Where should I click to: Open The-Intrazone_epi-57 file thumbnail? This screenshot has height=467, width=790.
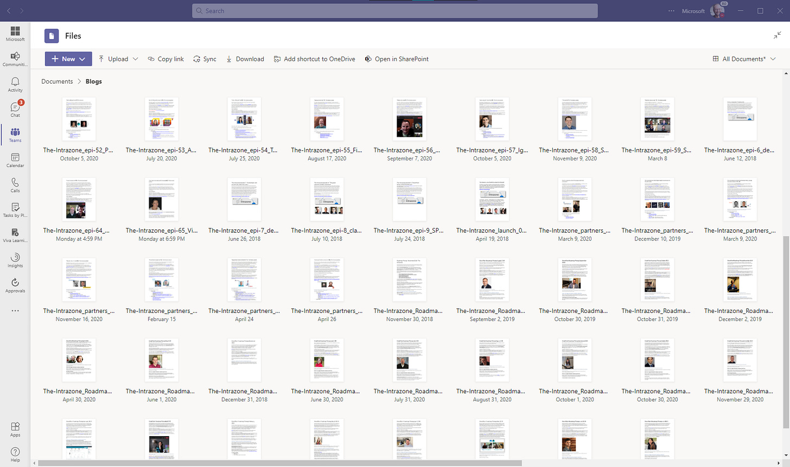[x=492, y=119]
